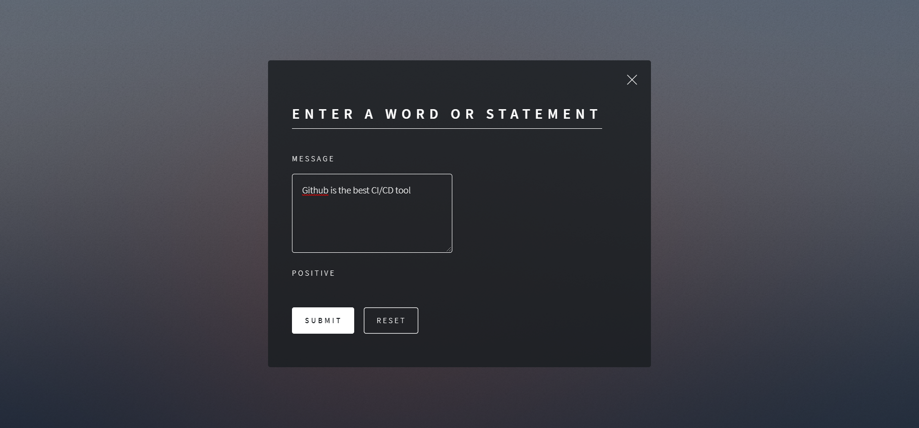Screen dimensions: 919x428
Task: Click the POSITIVE sentiment result label
Action: [314, 273]
